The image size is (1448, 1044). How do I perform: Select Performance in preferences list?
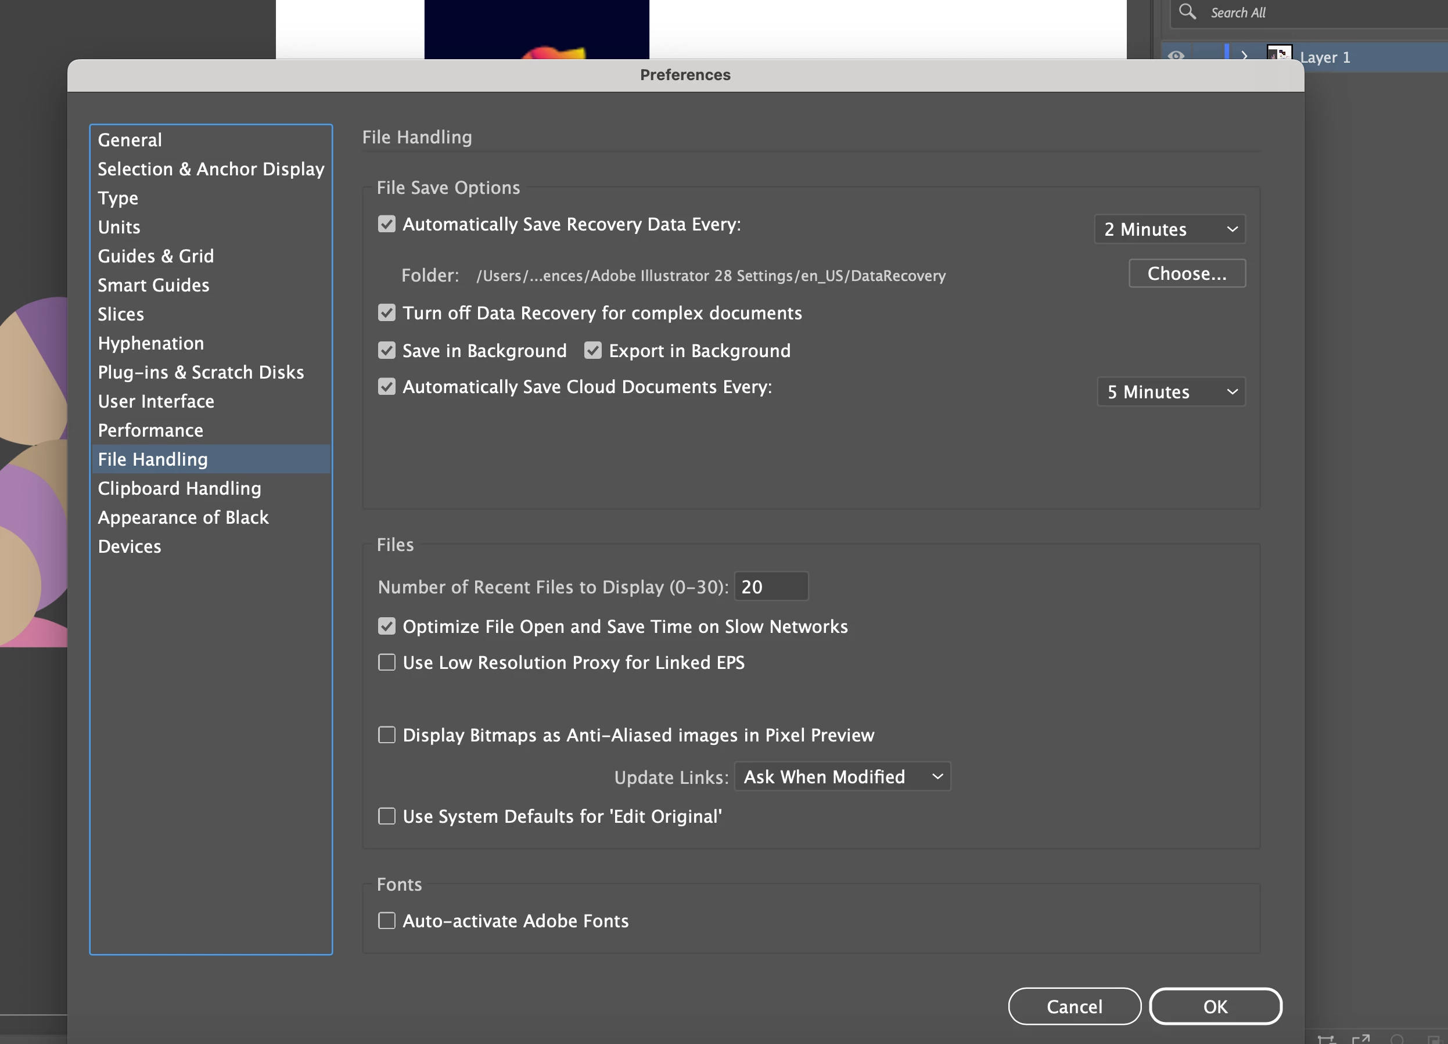click(150, 430)
